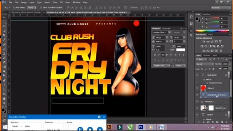Open the Windows Start button

5,127
